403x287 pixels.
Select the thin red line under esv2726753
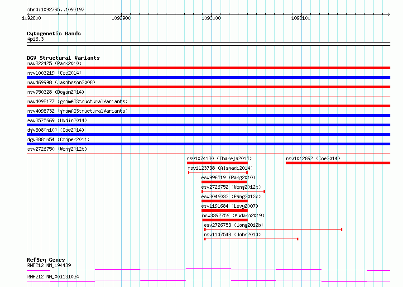[x=273, y=230]
